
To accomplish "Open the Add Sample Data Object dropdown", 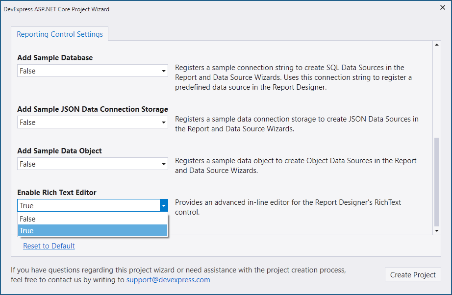I will [x=93, y=164].
